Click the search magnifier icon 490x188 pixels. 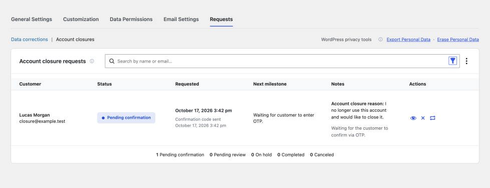point(112,61)
